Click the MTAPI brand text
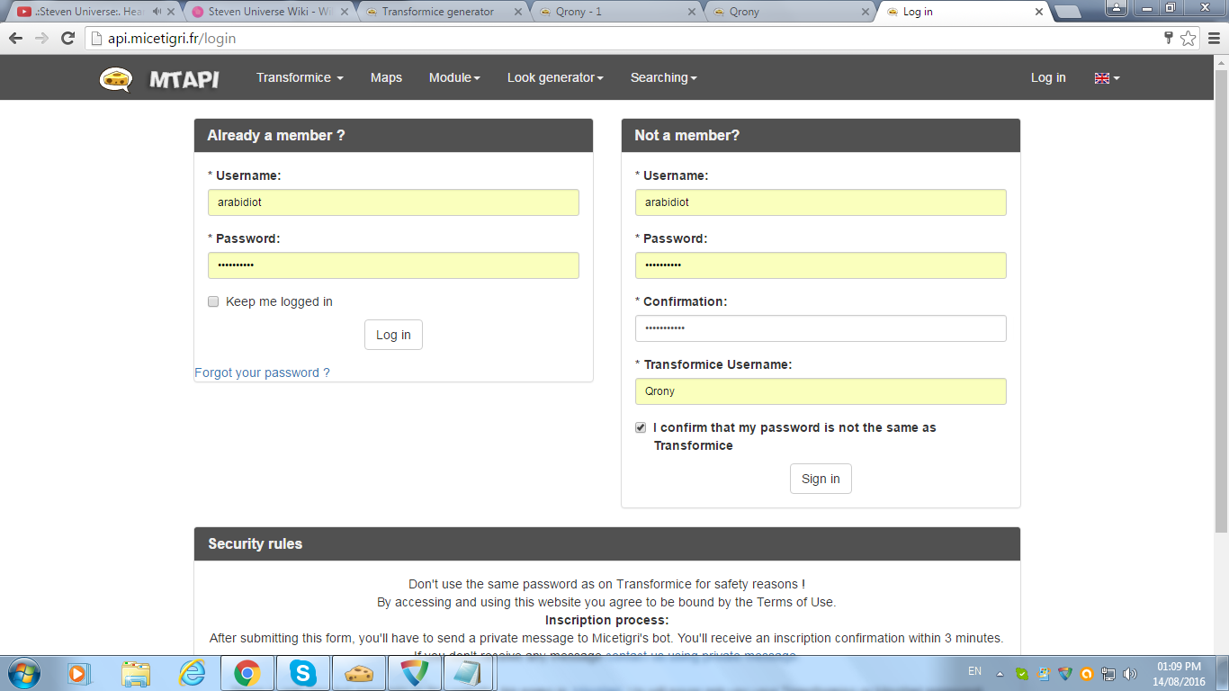The image size is (1229, 691). tap(184, 79)
